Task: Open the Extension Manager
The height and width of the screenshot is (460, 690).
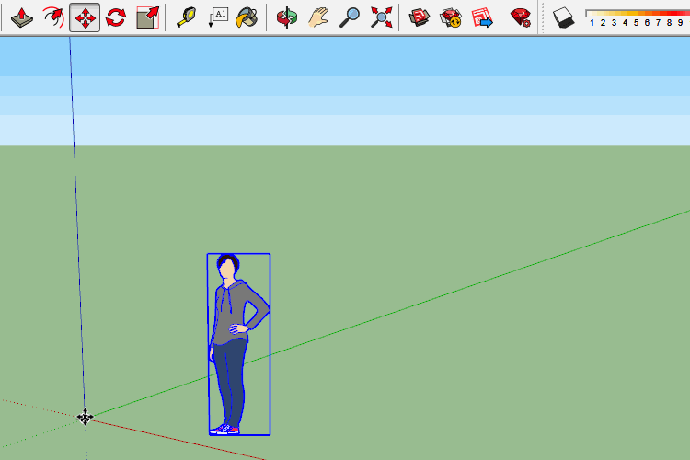Action: tap(521, 17)
